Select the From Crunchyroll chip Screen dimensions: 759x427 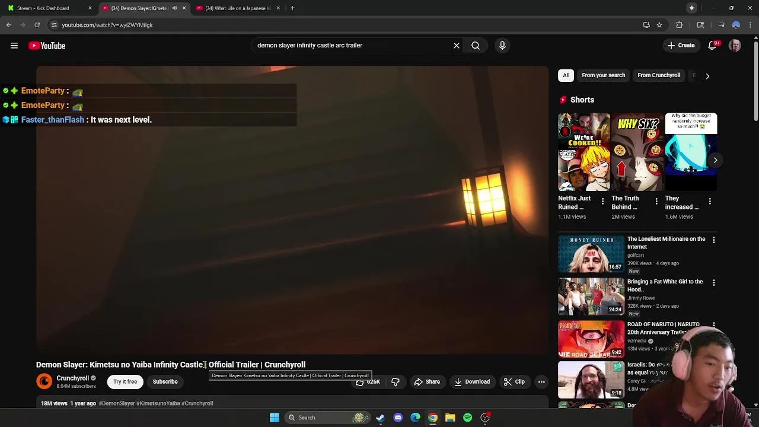tap(659, 75)
